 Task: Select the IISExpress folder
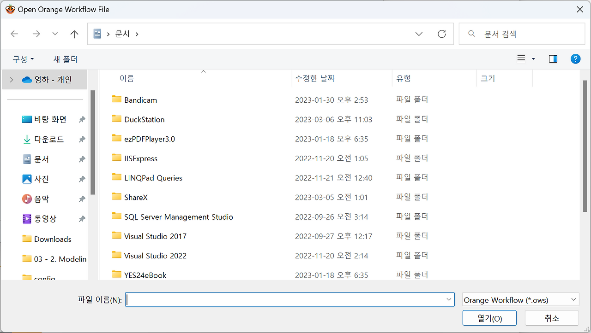(x=140, y=158)
